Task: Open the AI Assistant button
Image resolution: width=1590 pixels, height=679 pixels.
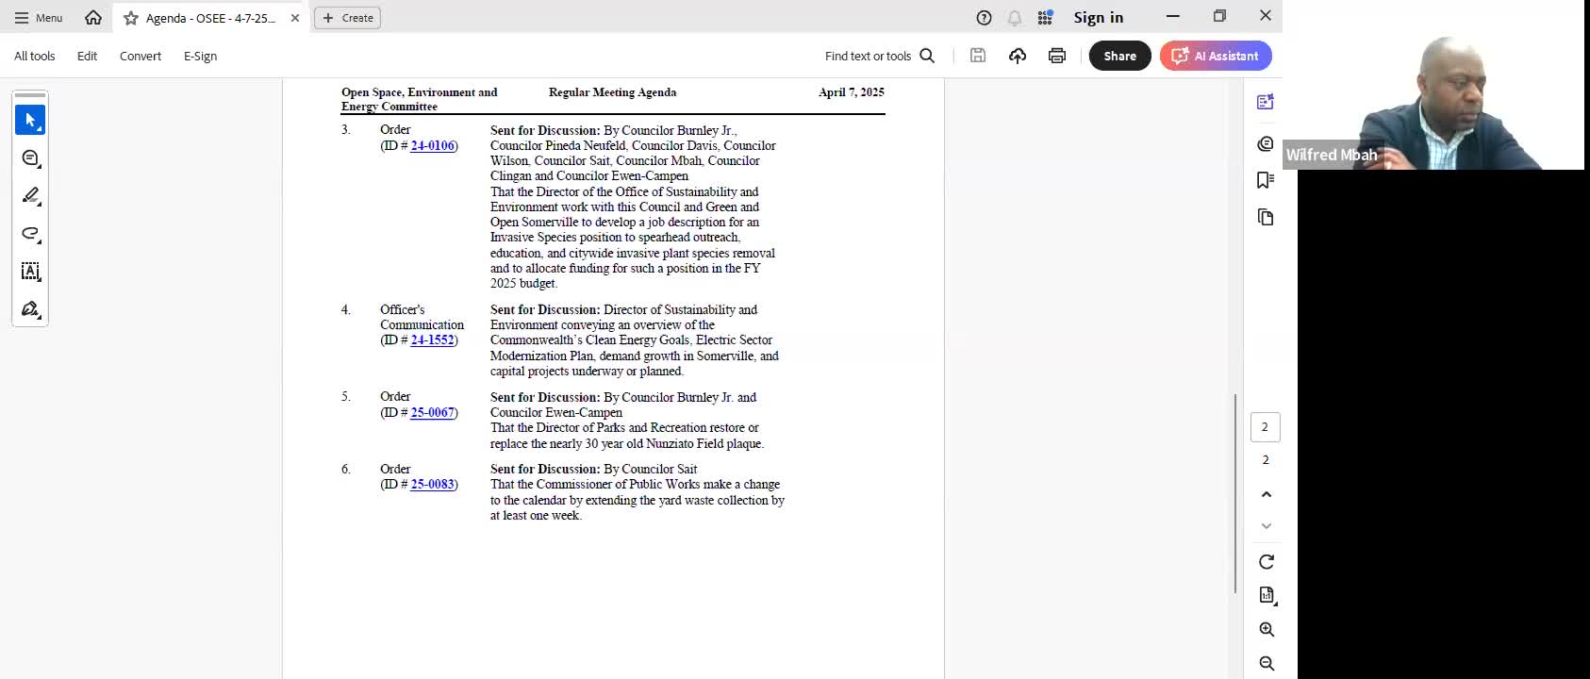Action: tap(1216, 56)
